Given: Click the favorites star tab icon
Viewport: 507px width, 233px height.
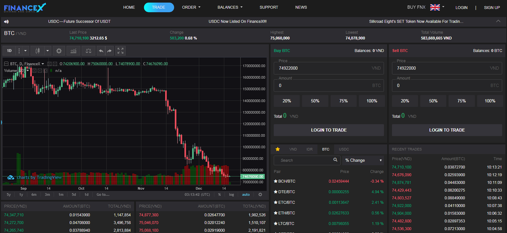Looking at the screenshot, I should [278, 149].
